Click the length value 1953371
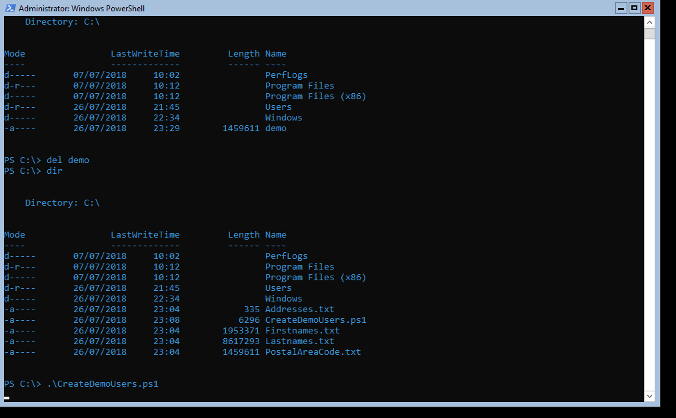The width and height of the screenshot is (676, 418). [241, 331]
